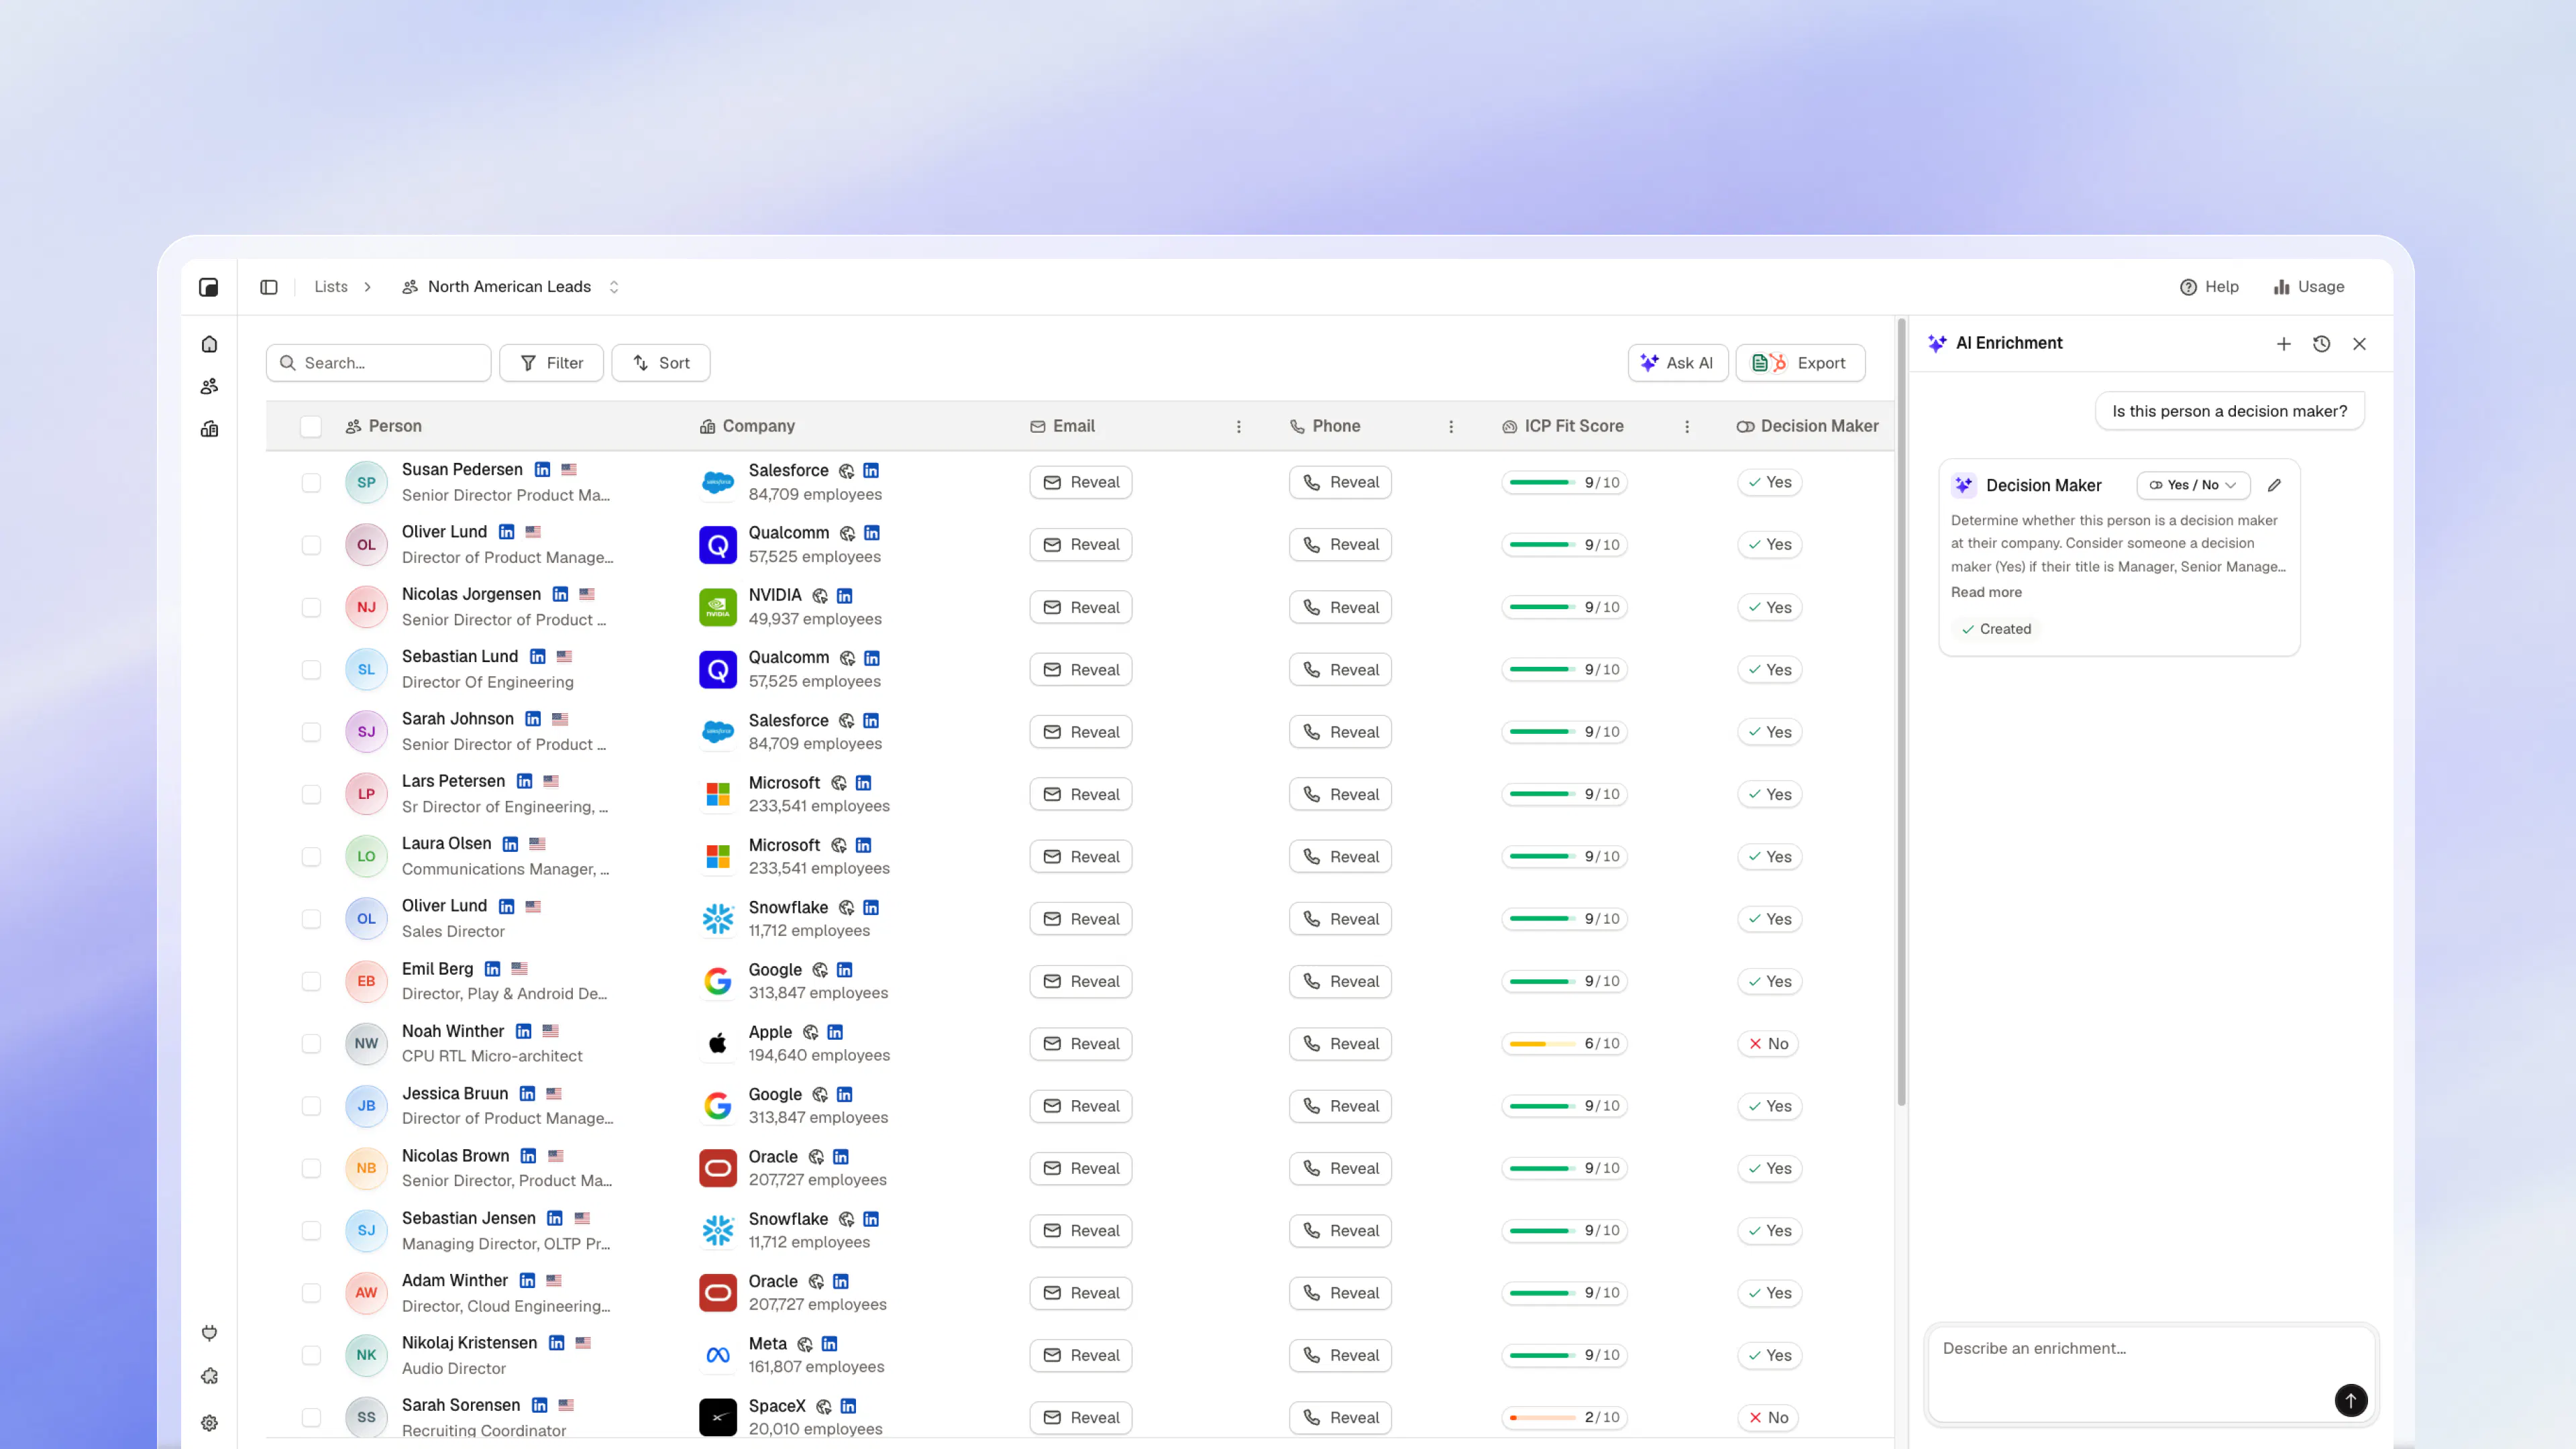This screenshot has width=2576, height=1449.
Task: Open the Settings gear in left sidebar
Action: point(209,1423)
